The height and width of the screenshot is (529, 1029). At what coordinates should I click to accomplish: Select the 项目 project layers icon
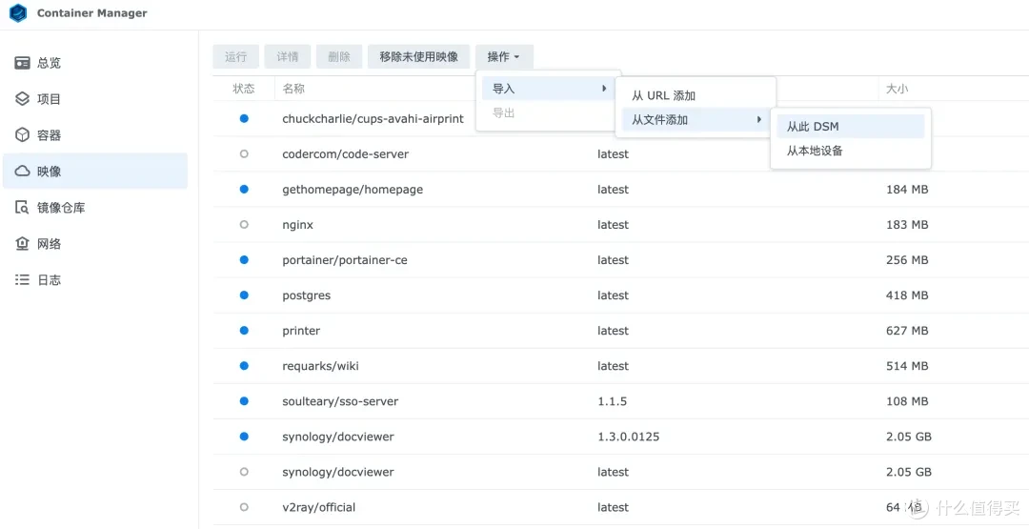click(x=23, y=99)
